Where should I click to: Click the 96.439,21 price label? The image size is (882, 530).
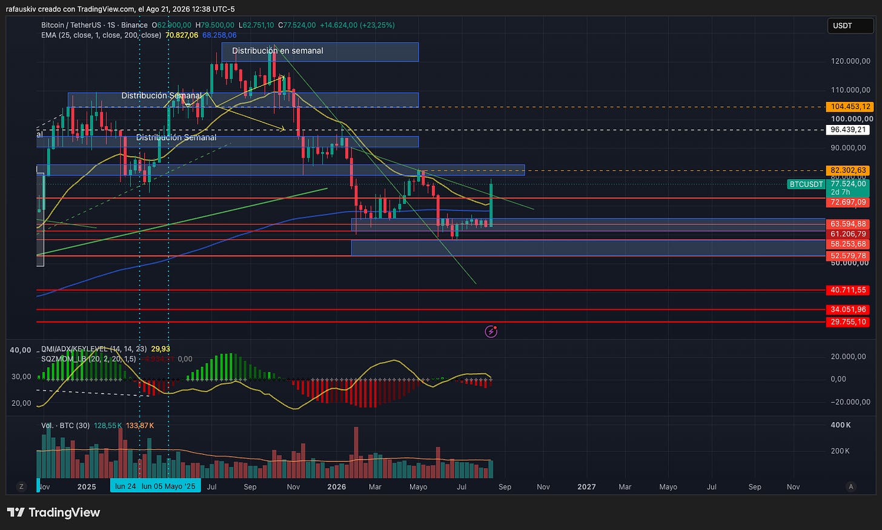click(x=848, y=130)
